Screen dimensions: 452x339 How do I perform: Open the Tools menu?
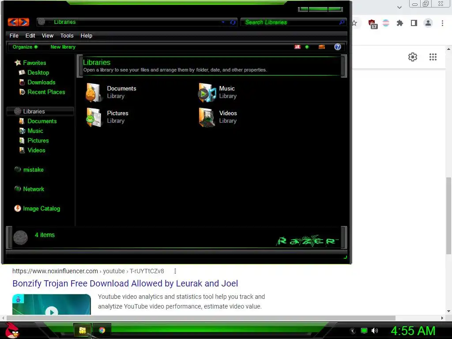pyautogui.click(x=67, y=35)
